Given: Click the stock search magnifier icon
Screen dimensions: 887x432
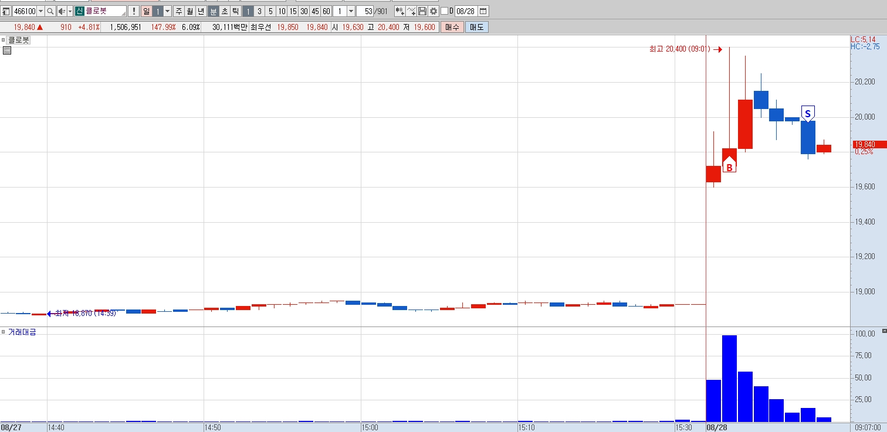Looking at the screenshot, I should point(50,11).
